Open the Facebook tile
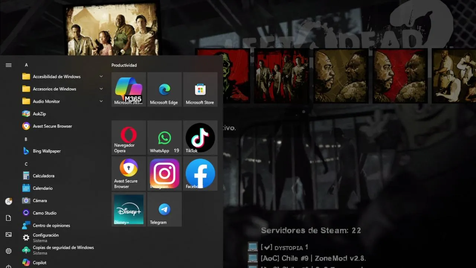Screen dimensions: 476x268 200,173
